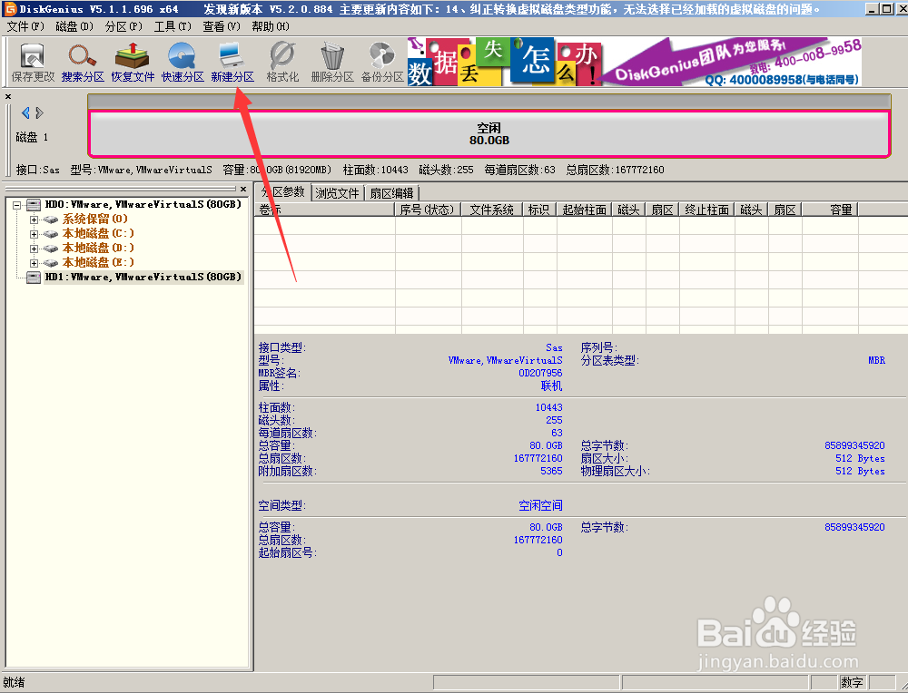Expand the 本地磁盘(E:) tree node
Image resolution: width=908 pixels, height=693 pixels.
point(34,263)
